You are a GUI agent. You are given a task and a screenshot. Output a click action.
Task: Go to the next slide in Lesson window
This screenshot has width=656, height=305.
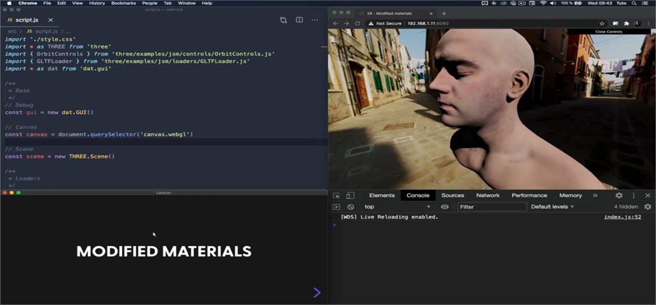click(317, 293)
